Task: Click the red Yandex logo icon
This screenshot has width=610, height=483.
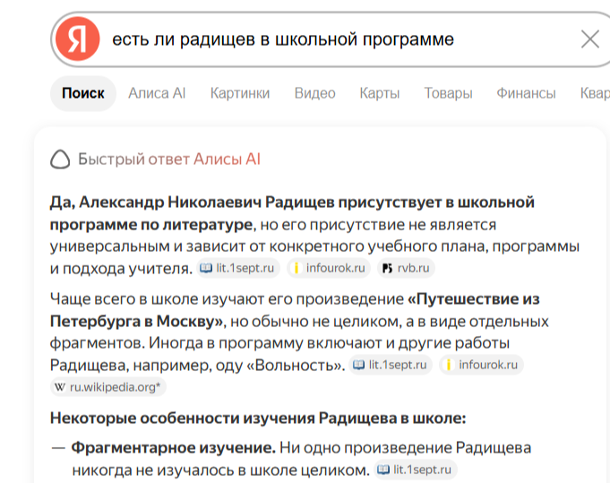Action: [77, 39]
